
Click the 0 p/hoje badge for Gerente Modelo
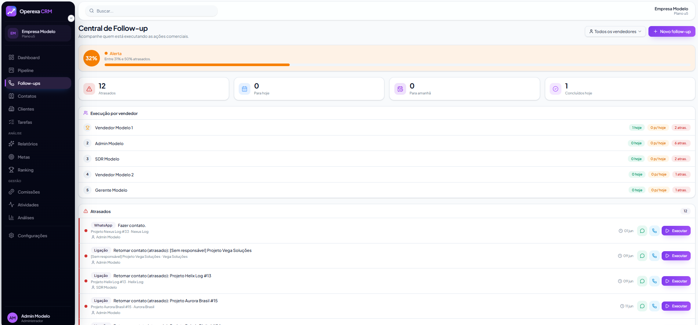tap(659, 190)
